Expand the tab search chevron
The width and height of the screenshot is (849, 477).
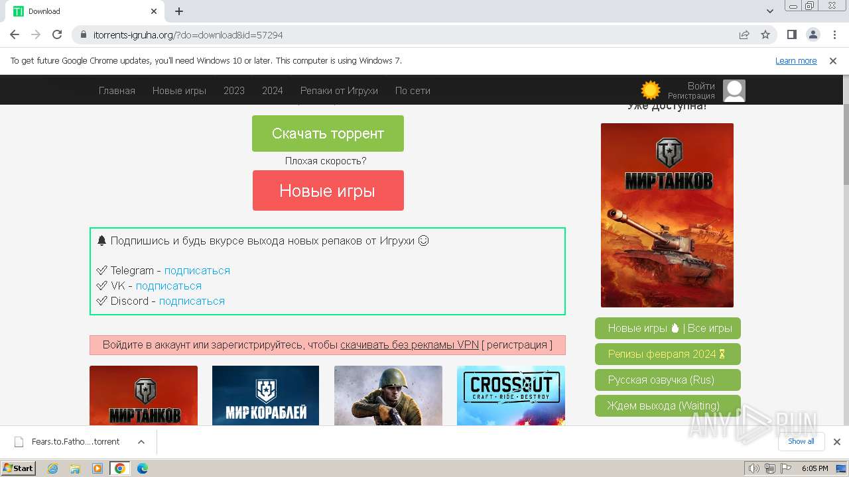click(x=770, y=11)
